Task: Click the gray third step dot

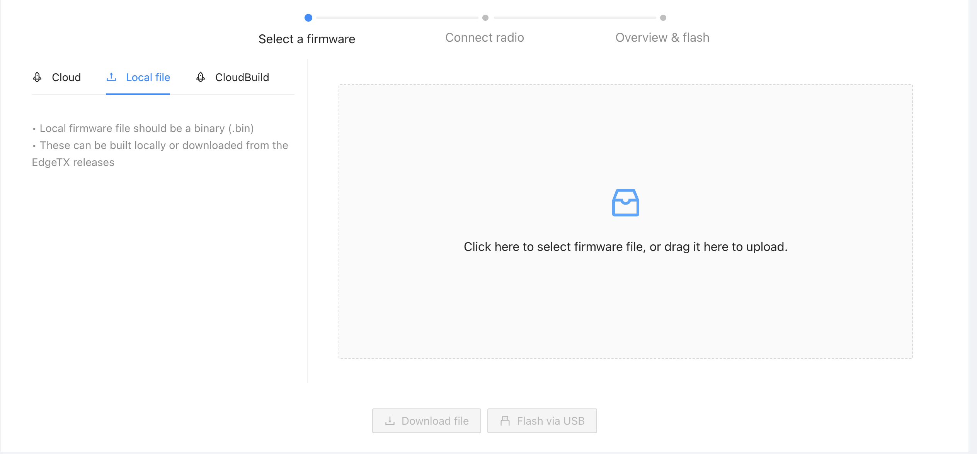Action: point(663,18)
